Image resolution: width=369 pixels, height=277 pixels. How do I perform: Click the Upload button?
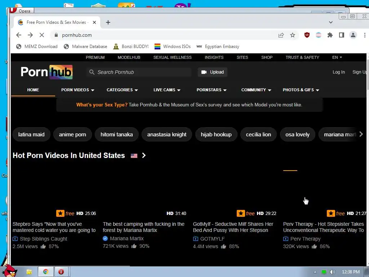[x=213, y=72]
